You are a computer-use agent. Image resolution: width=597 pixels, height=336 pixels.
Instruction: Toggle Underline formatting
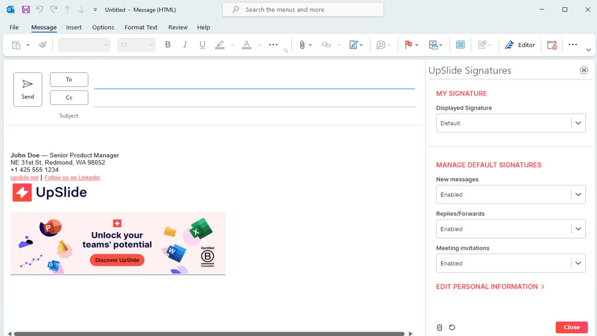tap(202, 45)
